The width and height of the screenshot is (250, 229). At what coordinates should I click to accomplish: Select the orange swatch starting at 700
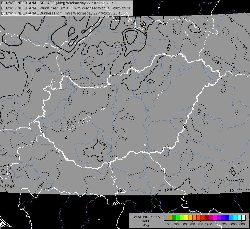(195, 218)
